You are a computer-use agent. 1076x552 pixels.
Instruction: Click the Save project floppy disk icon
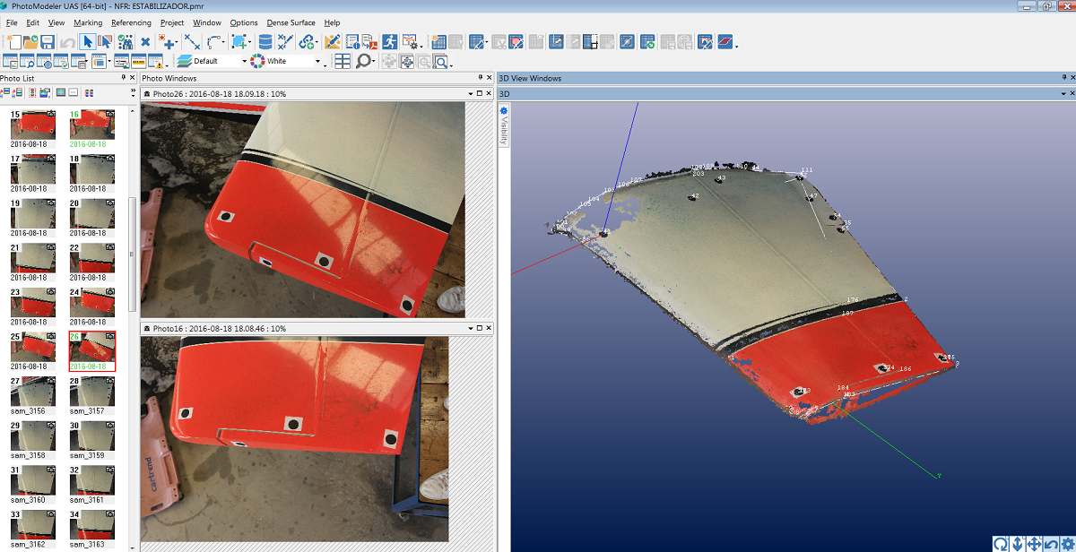pos(47,42)
